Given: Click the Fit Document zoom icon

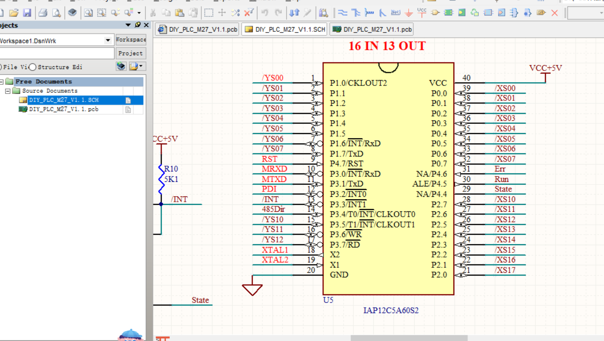Looking at the screenshot, I should point(88,13).
